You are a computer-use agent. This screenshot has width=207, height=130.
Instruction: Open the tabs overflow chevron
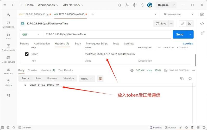[x=155, y=14]
